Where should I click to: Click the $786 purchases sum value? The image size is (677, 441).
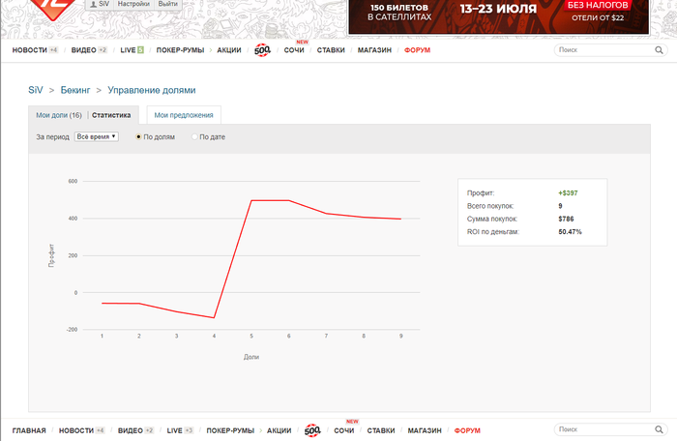pos(566,219)
